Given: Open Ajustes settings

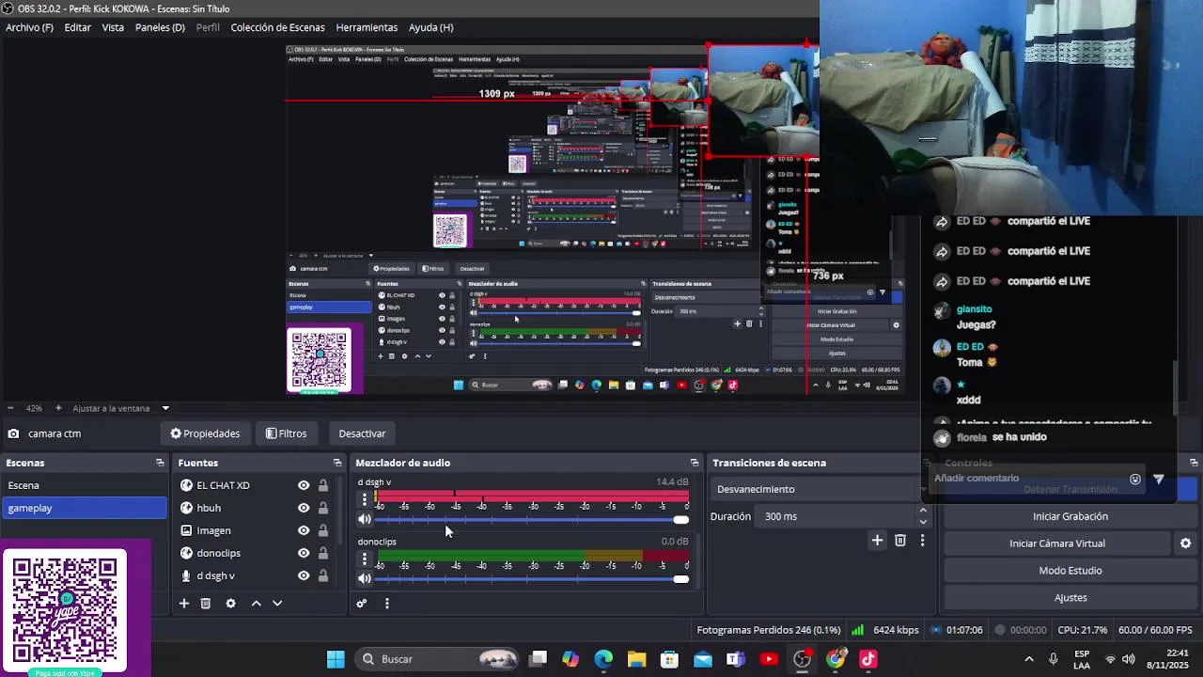Looking at the screenshot, I should (x=1070, y=598).
